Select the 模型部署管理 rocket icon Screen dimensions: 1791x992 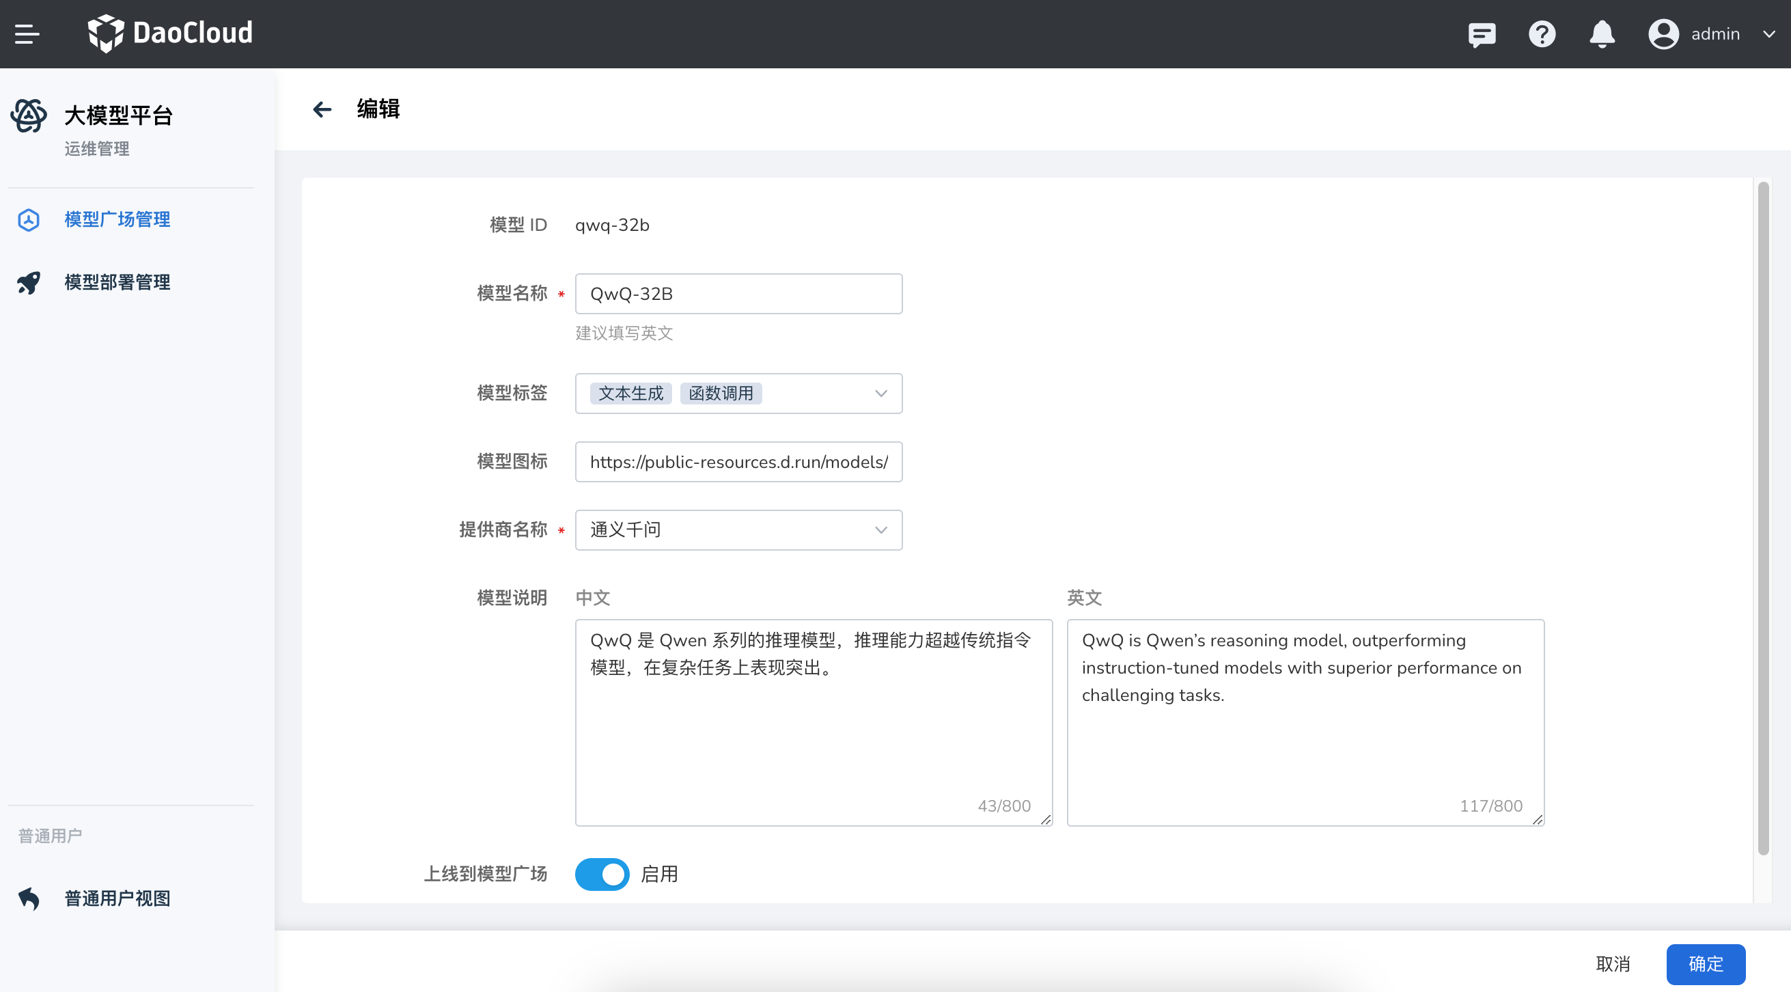pos(28,282)
